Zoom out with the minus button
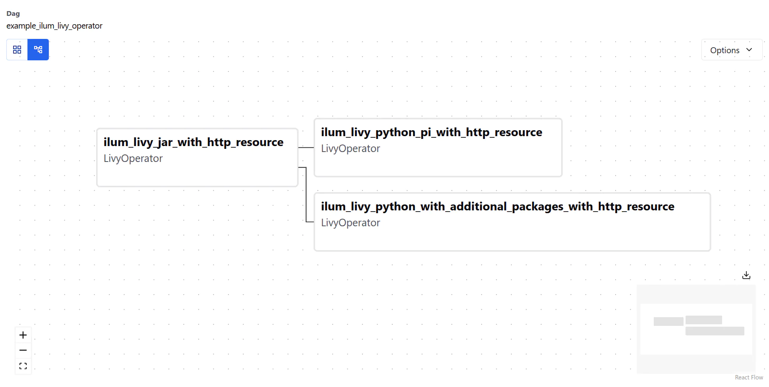This screenshot has width=769, height=387. pos(23,350)
